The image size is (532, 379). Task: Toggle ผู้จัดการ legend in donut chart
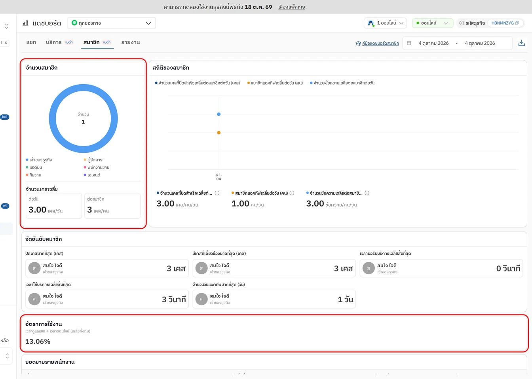point(93,160)
